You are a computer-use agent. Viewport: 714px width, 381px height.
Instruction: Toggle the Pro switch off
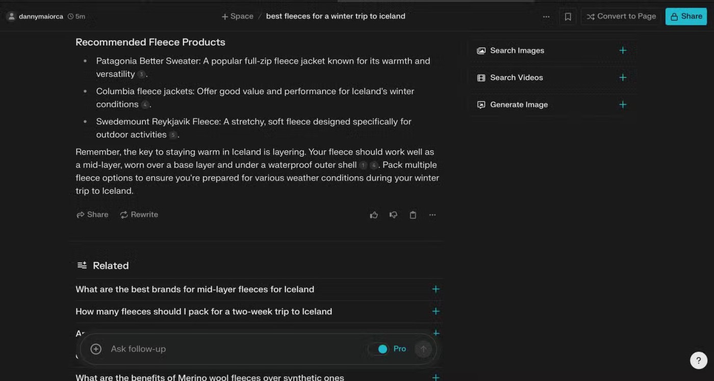point(379,349)
